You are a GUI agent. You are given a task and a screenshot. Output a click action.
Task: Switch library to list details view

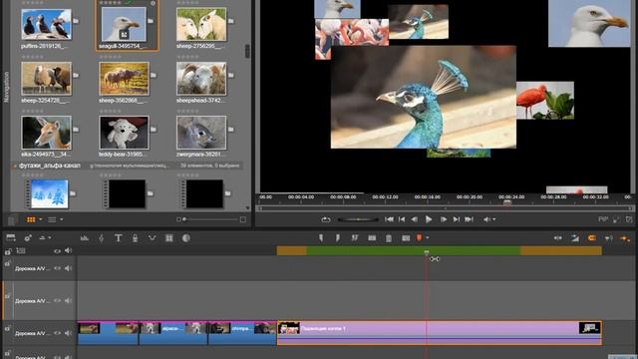[52, 219]
